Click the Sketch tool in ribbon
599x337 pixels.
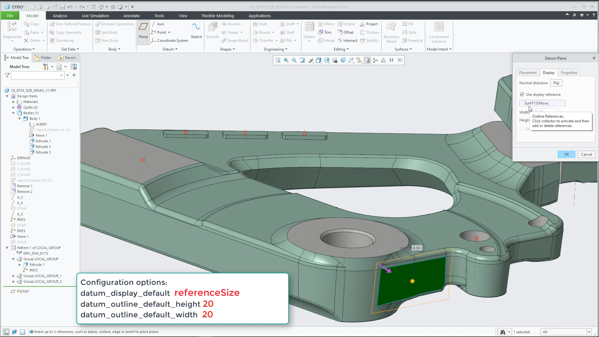point(196,31)
